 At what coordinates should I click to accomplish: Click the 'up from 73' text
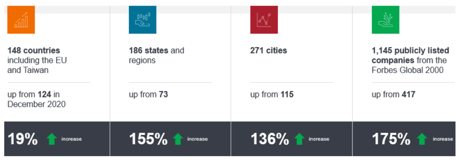coord(148,94)
